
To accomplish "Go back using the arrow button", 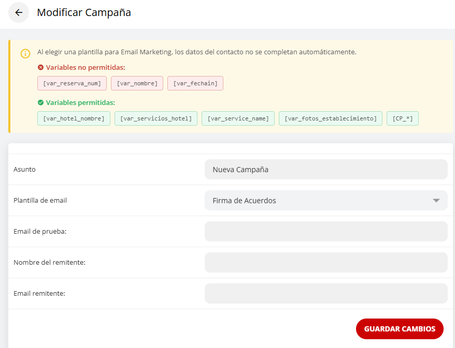I will (x=19, y=13).
